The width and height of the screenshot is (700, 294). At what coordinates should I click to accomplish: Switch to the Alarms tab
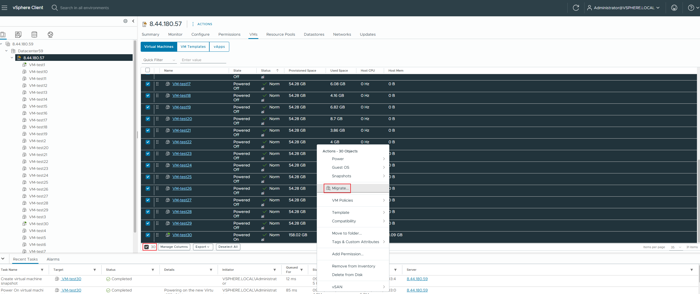click(53, 259)
